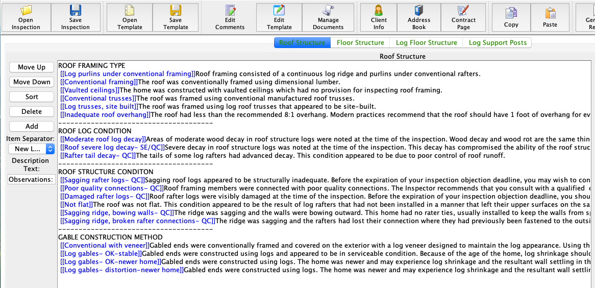Click the Observations description text field
This screenshot has width=595, height=288.
click(32, 179)
